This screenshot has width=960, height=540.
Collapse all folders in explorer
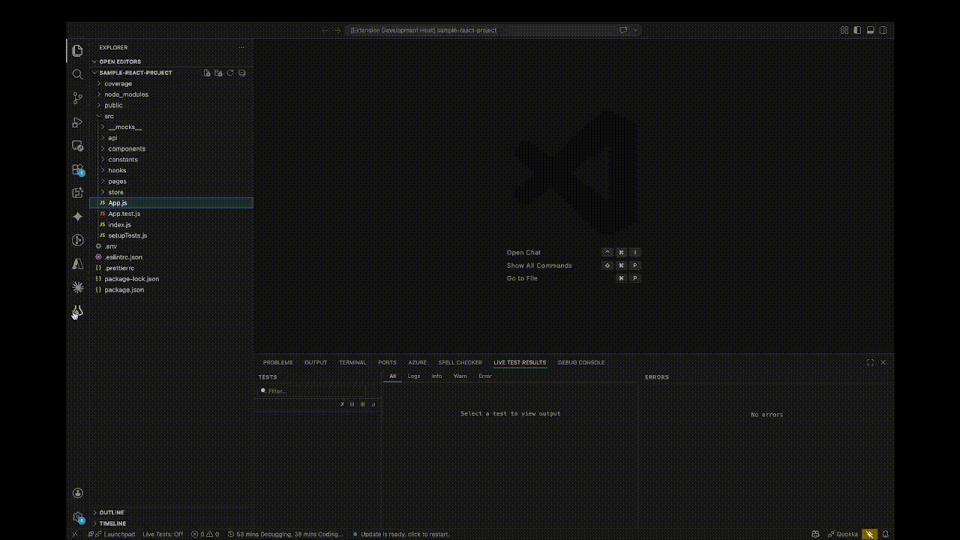241,73
